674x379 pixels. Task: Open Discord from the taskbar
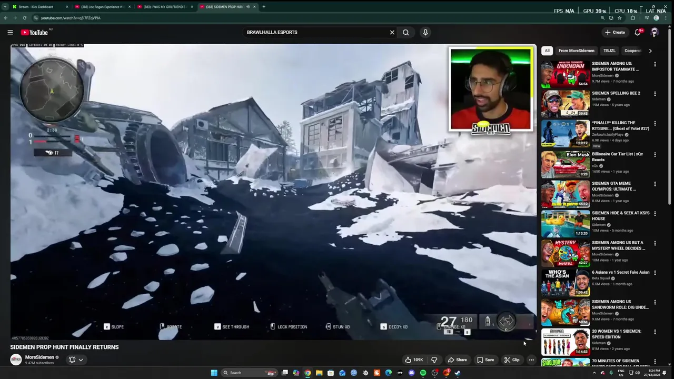[411, 373]
